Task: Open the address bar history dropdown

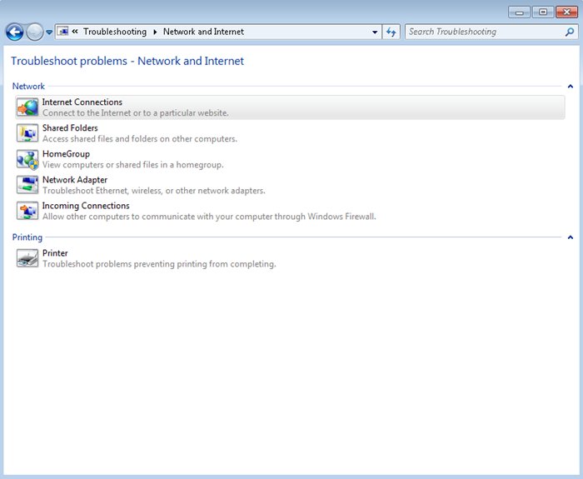Action: coord(375,32)
